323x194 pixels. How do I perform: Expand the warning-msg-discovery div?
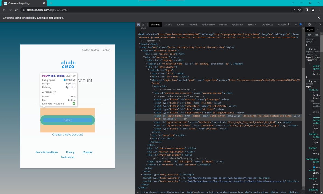click(x=153, y=93)
